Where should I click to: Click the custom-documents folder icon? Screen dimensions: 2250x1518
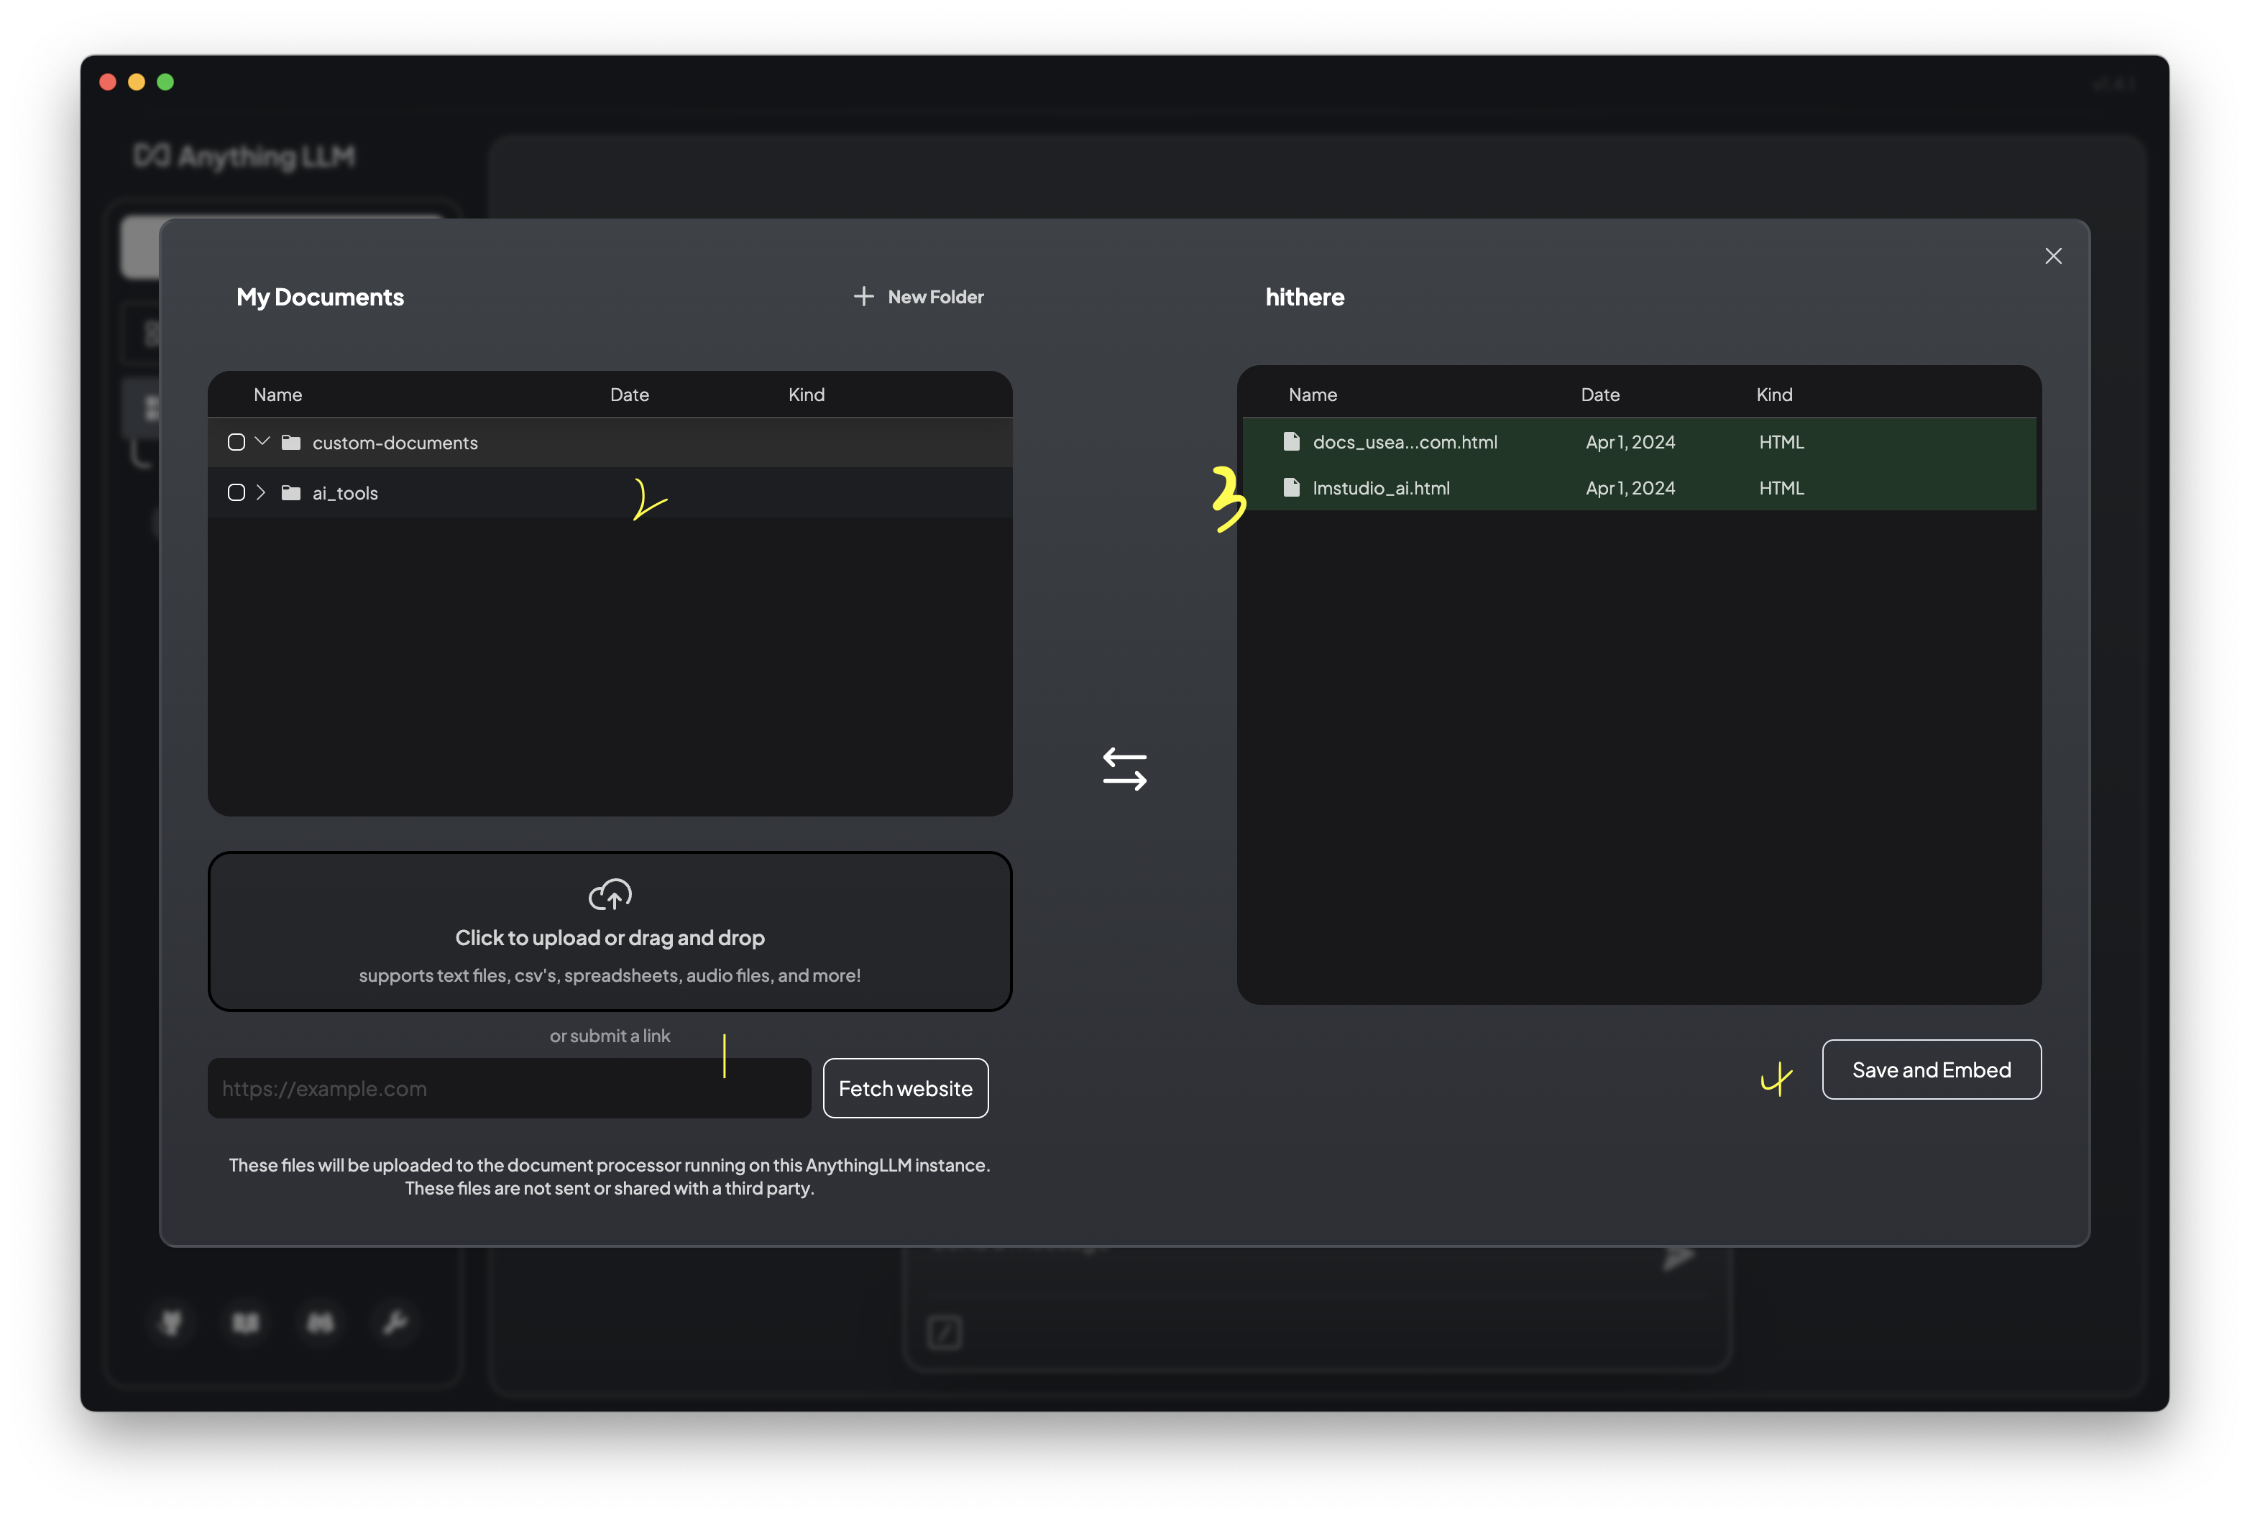[x=290, y=443]
